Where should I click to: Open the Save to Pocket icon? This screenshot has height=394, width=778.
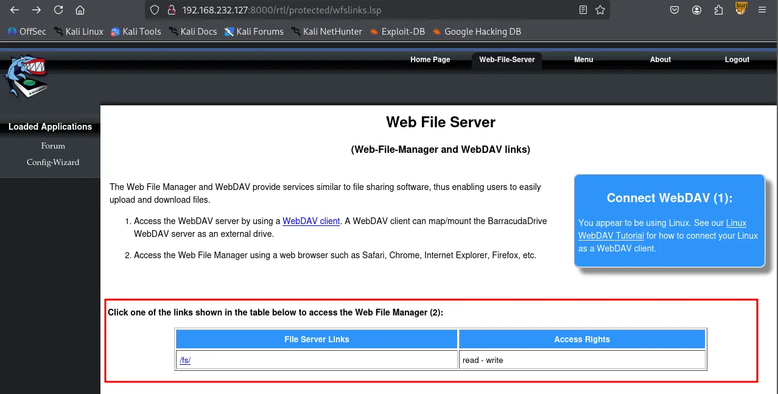point(675,10)
